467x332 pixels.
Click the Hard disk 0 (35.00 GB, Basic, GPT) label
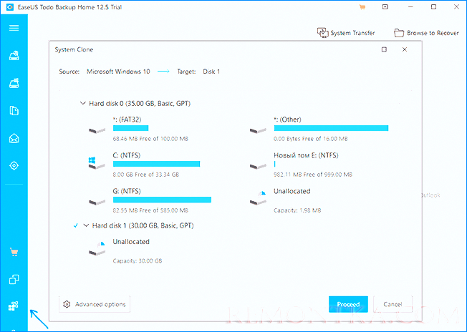140,104
